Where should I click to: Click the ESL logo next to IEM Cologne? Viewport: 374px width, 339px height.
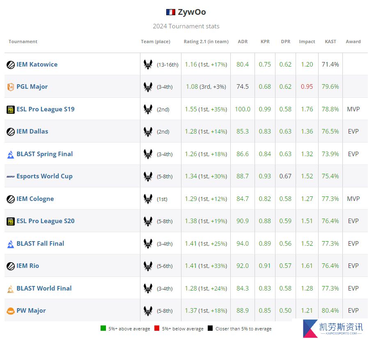click(x=11, y=199)
